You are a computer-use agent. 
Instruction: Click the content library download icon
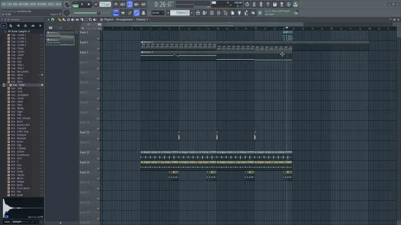coord(295,4)
